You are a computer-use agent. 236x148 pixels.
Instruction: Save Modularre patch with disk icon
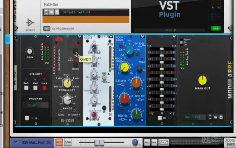pyautogui.click(x=221, y=117)
